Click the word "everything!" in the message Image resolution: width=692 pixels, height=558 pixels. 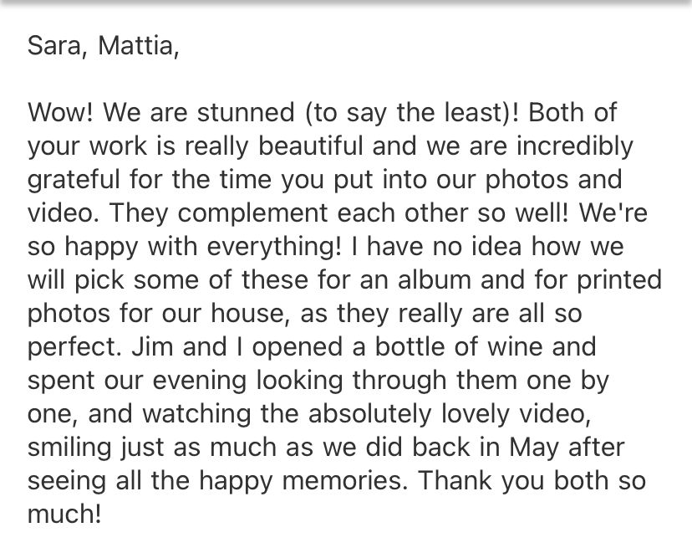274,248
